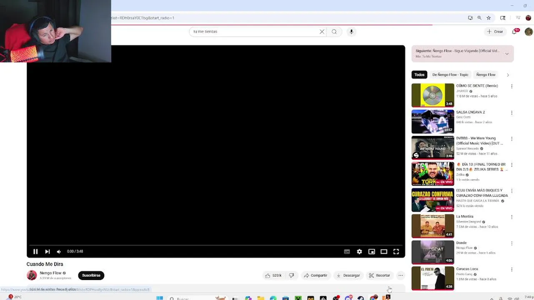The width and height of the screenshot is (534, 300).
Task: Click the video progress bar
Action: coord(216,245)
